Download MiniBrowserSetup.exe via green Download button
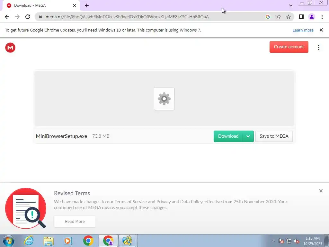 pyautogui.click(x=228, y=136)
